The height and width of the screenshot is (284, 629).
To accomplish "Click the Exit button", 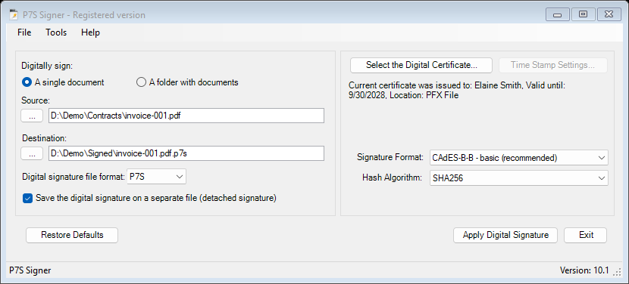I will point(586,235).
